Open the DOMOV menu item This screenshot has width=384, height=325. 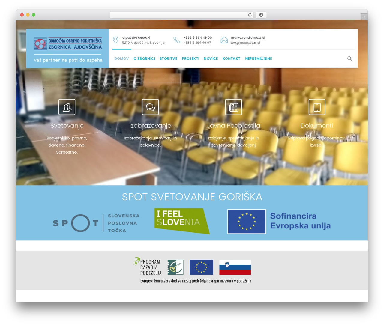point(121,58)
